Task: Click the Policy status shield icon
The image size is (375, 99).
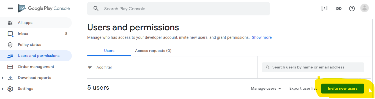Action: (10, 45)
